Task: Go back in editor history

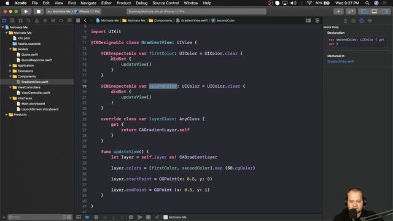Action: tap(85, 20)
